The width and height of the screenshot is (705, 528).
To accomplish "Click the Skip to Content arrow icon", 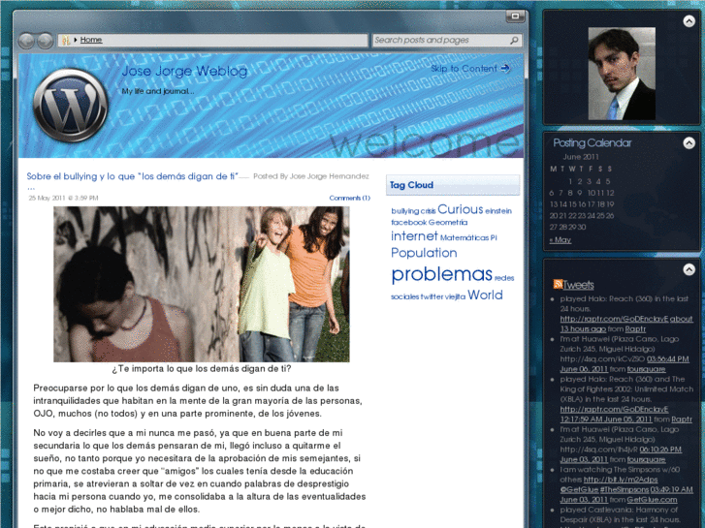I will (x=505, y=69).
